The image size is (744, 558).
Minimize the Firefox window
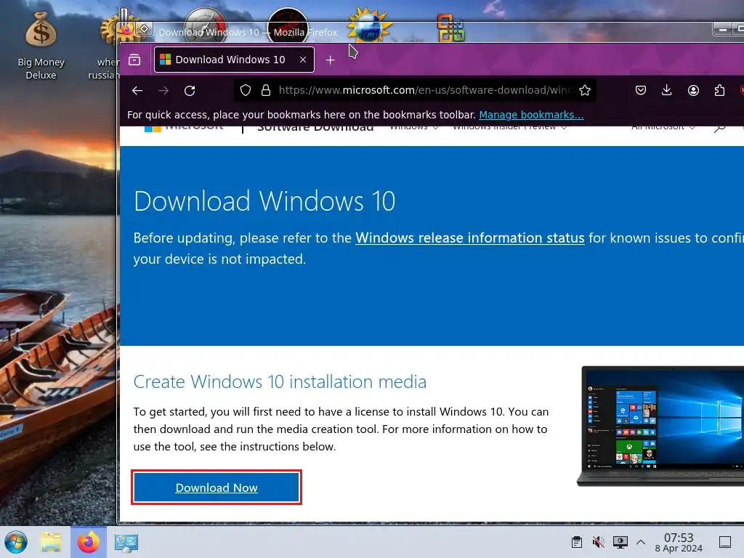pos(722,29)
